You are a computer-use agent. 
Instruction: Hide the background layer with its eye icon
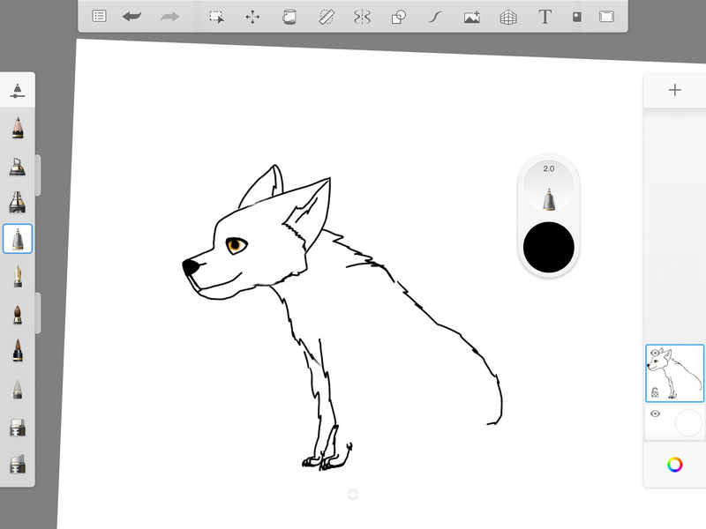point(655,414)
